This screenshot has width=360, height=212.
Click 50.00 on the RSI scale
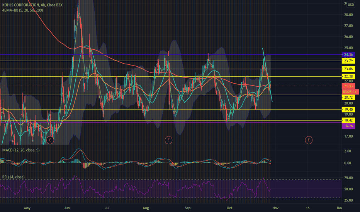(348, 189)
